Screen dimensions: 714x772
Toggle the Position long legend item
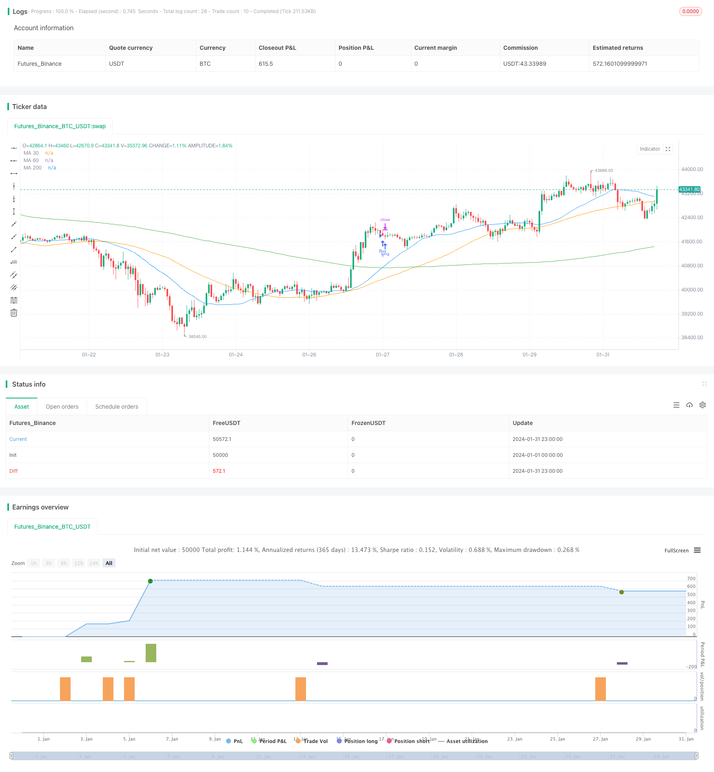[x=357, y=741]
